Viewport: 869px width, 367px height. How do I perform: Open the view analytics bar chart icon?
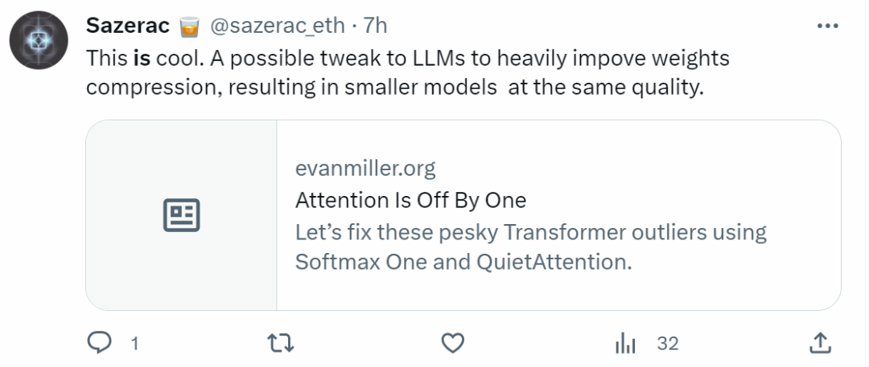click(x=625, y=344)
